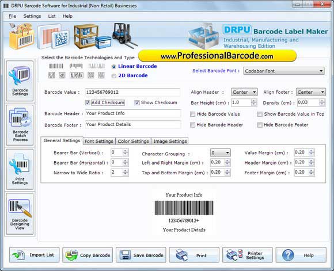Switch to General Settings tab

click(x=62, y=140)
